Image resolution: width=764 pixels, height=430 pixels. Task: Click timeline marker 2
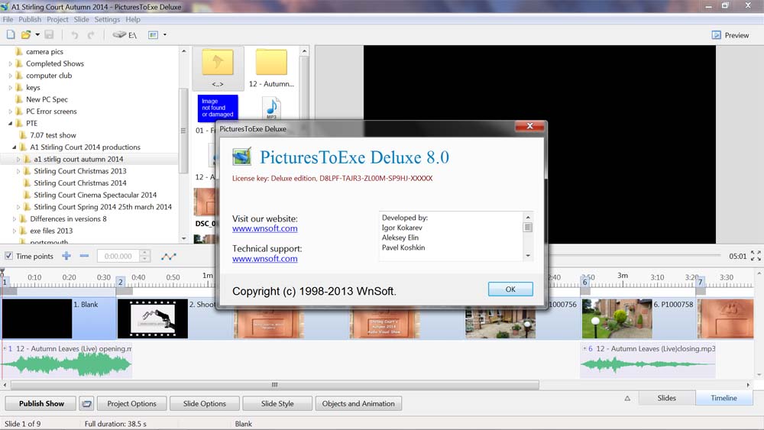pos(120,282)
